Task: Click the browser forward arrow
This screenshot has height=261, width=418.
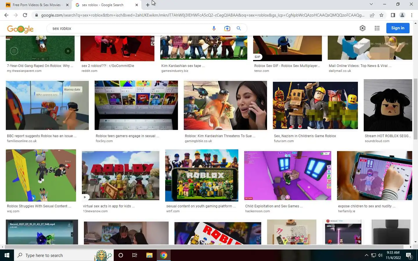Action: point(16,15)
